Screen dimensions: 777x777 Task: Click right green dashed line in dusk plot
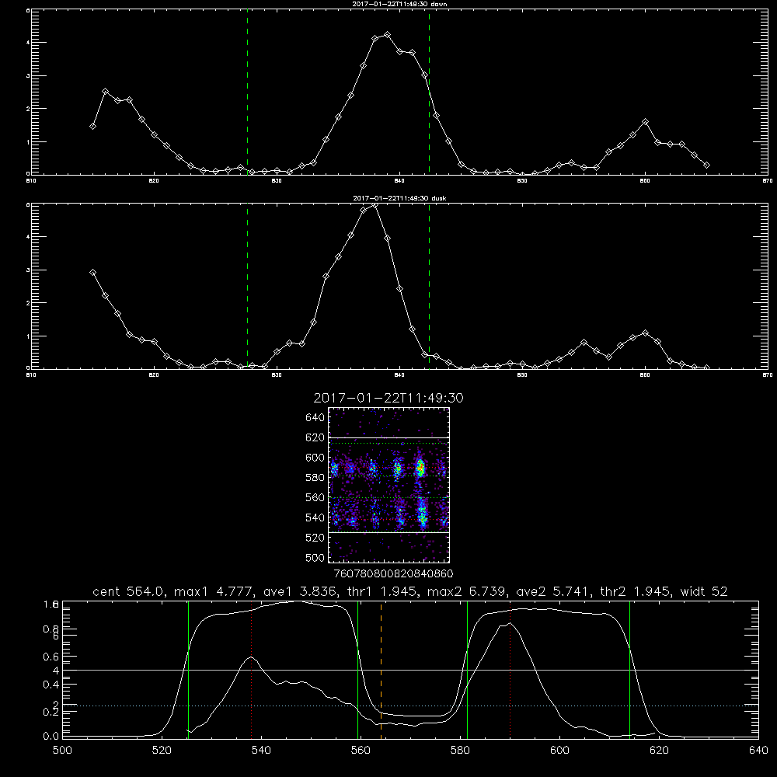429,287
